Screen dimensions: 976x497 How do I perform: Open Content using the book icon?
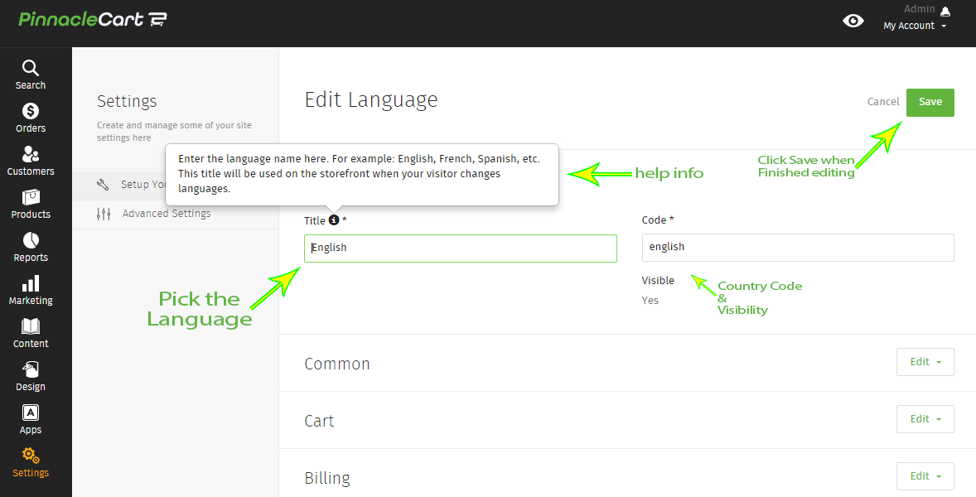31,326
